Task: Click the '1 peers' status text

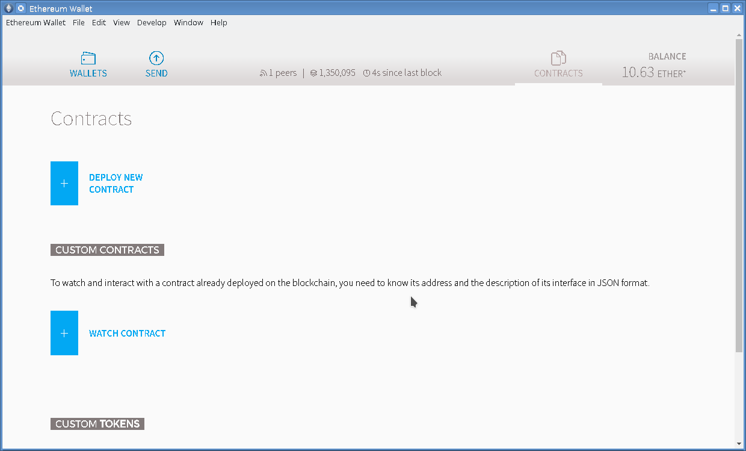Action: pyautogui.click(x=283, y=73)
